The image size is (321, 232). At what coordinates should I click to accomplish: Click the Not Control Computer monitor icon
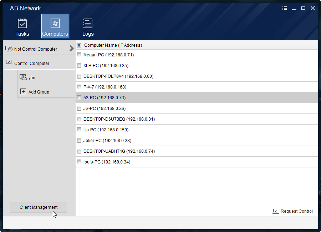(x=9, y=49)
